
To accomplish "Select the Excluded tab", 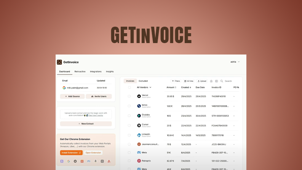I will pos(143,81).
